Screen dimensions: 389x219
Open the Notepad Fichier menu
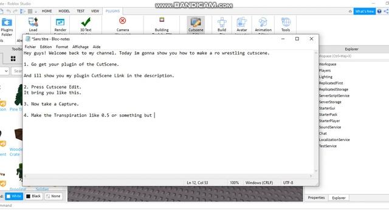(x=30, y=47)
